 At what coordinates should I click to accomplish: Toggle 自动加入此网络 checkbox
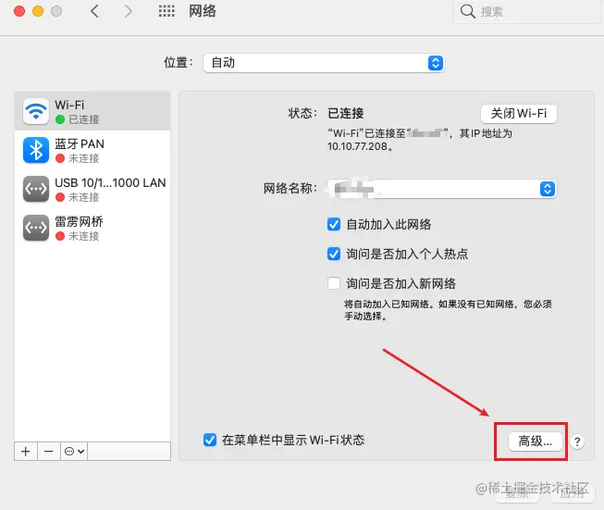coord(334,224)
